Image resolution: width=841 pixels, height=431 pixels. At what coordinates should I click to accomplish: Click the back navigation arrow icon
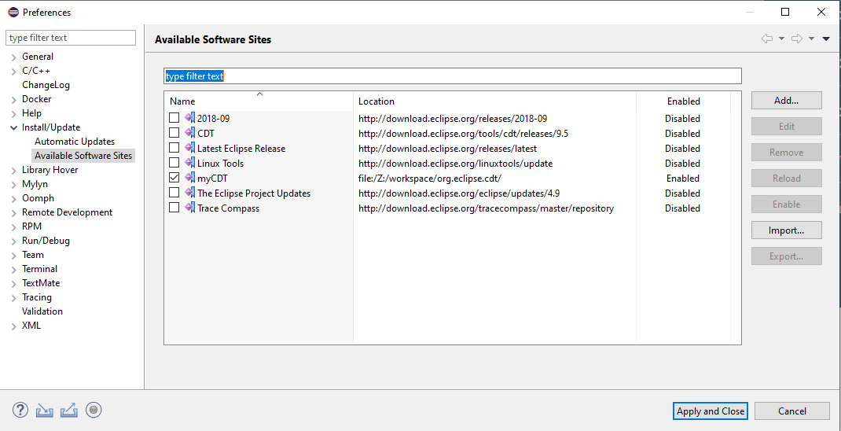click(767, 39)
